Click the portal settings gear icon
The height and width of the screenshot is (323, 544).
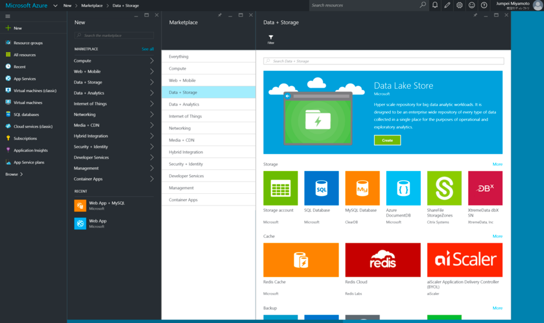click(459, 5)
